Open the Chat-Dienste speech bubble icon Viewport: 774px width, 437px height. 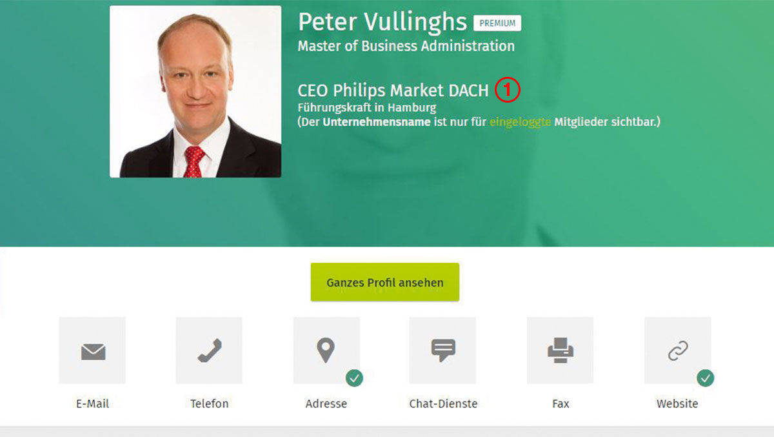pos(443,351)
